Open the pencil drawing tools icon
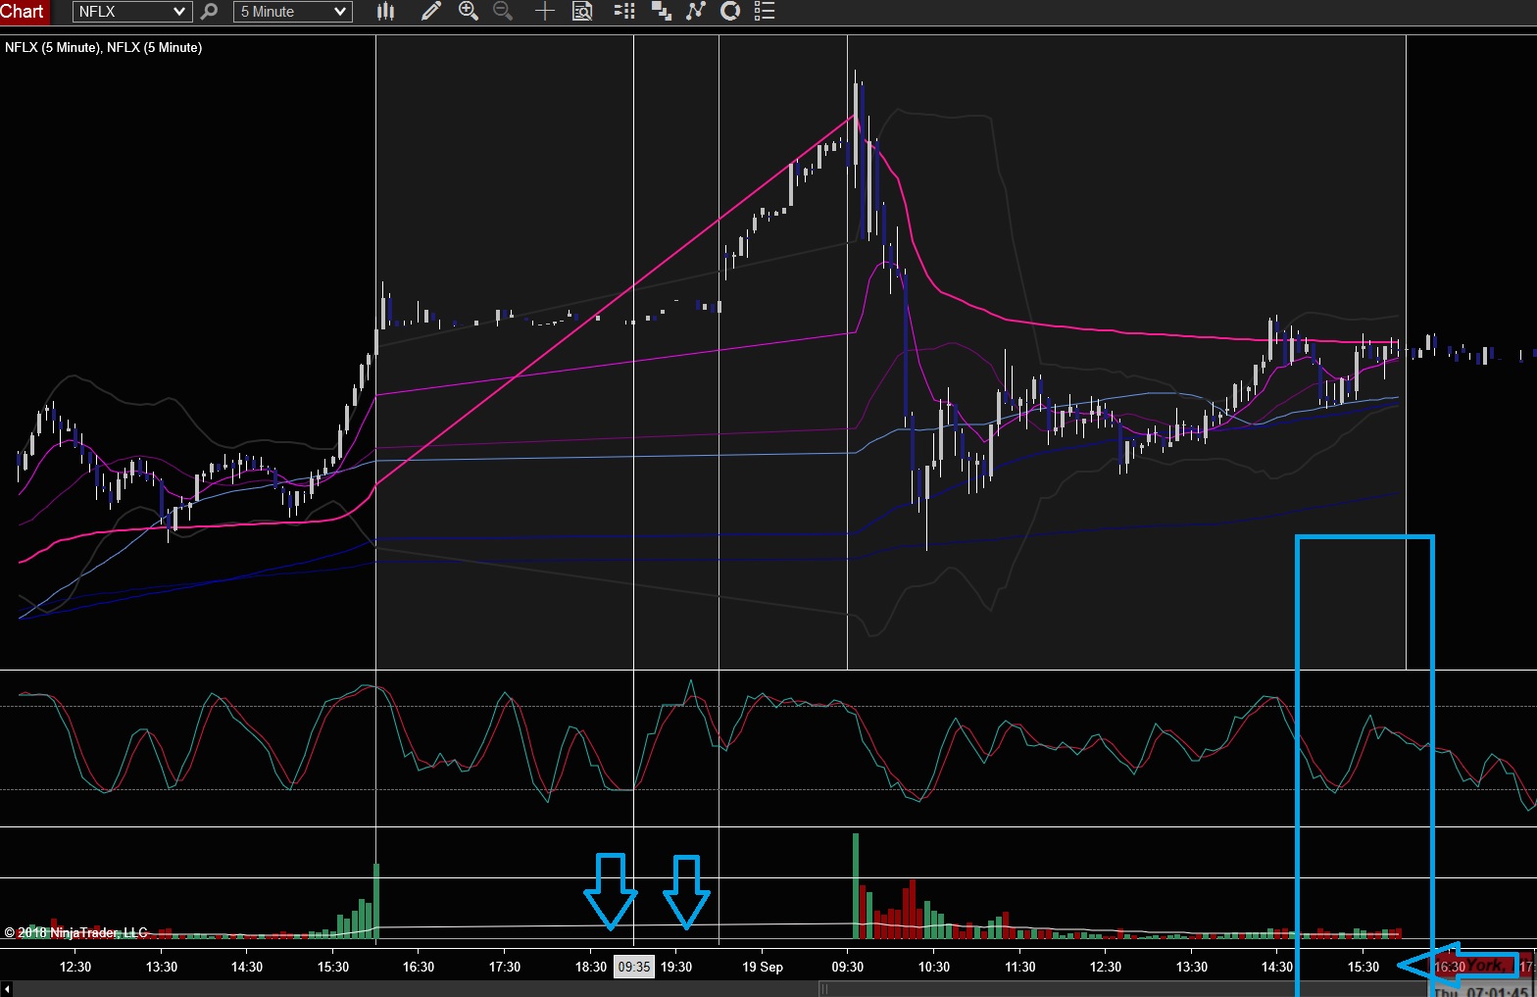 pos(430,12)
